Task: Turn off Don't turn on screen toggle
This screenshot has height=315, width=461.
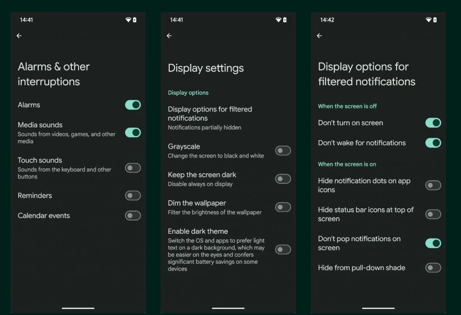Action: pyautogui.click(x=434, y=123)
